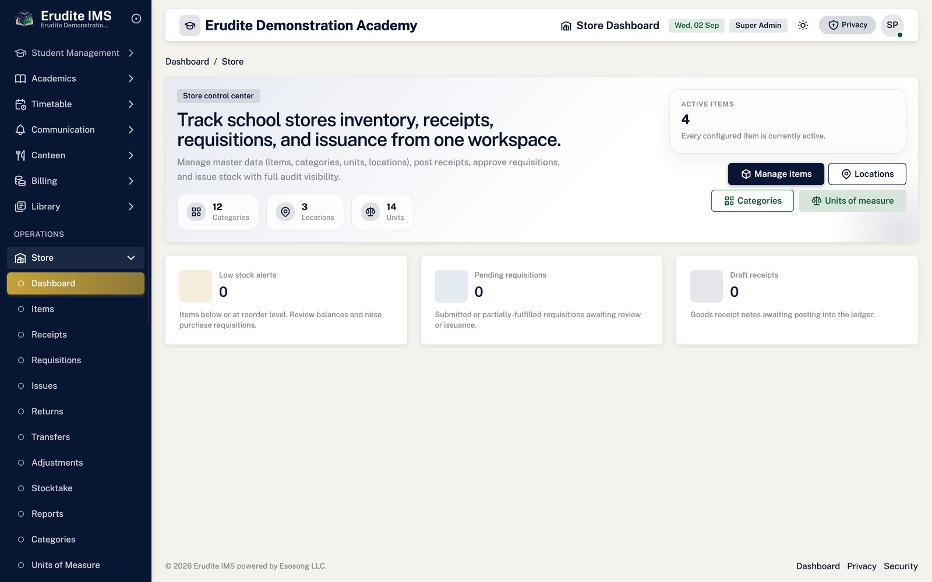Click the Billing coins icon in sidebar
Image resolution: width=932 pixels, height=582 pixels.
(20, 181)
